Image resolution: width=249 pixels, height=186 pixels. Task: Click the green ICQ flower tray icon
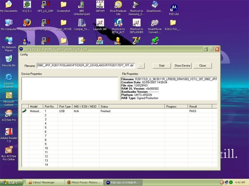click(231, 182)
